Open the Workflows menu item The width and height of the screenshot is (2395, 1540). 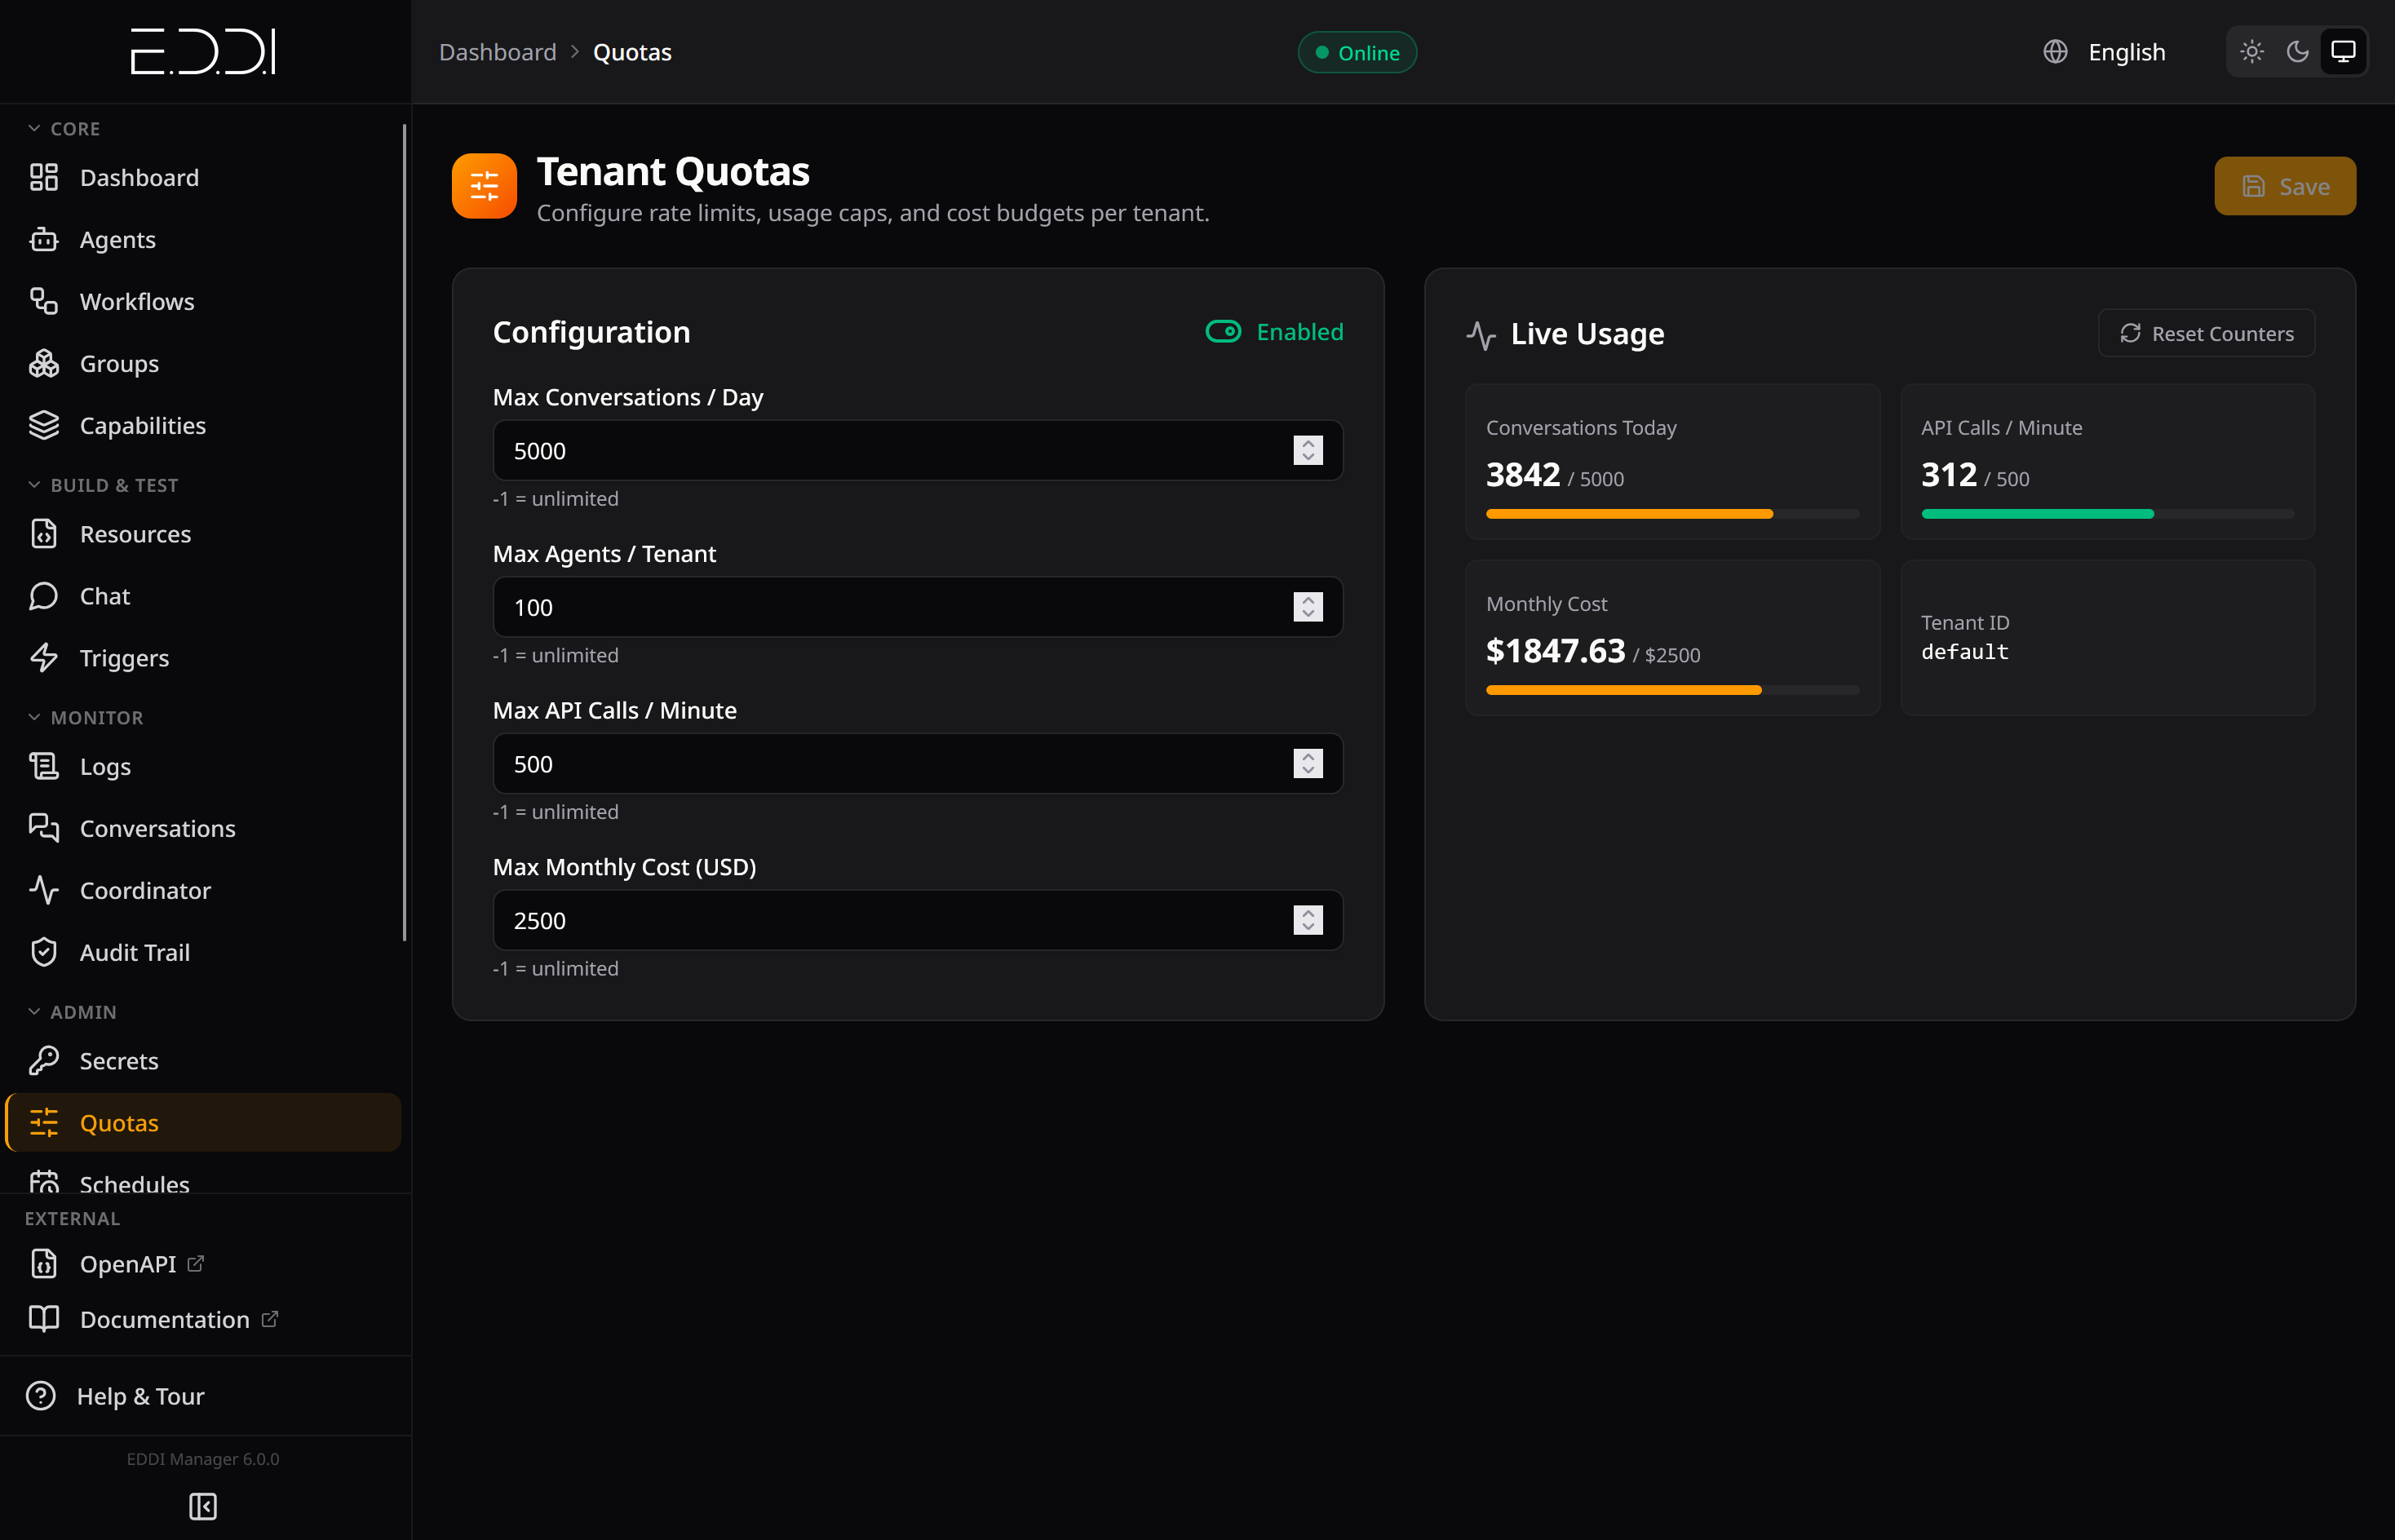137,302
